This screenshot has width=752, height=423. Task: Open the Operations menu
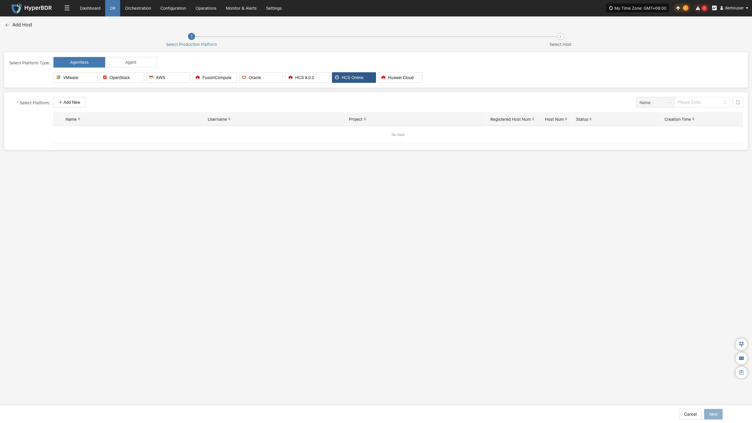click(206, 8)
